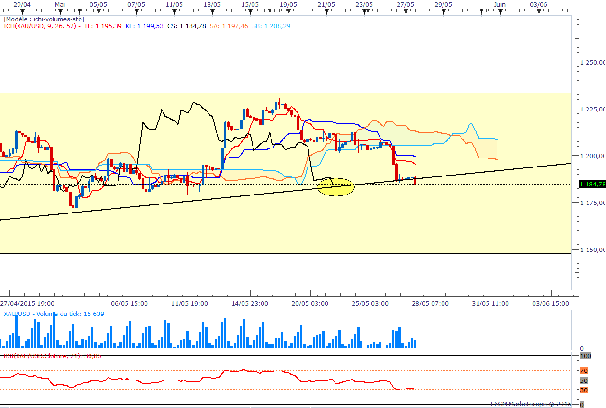Image resolution: width=606 pixels, height=408 pixels.
Task: Click the CS: 1 184,78 Chikou value
Action: coord(187,26)
